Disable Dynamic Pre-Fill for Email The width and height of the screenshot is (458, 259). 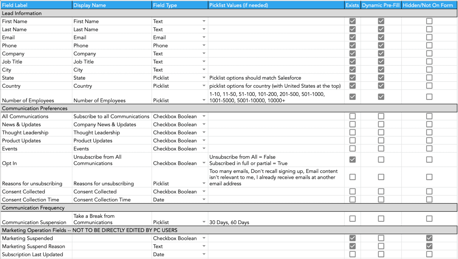pyautogui.click(x=381, y=37)
